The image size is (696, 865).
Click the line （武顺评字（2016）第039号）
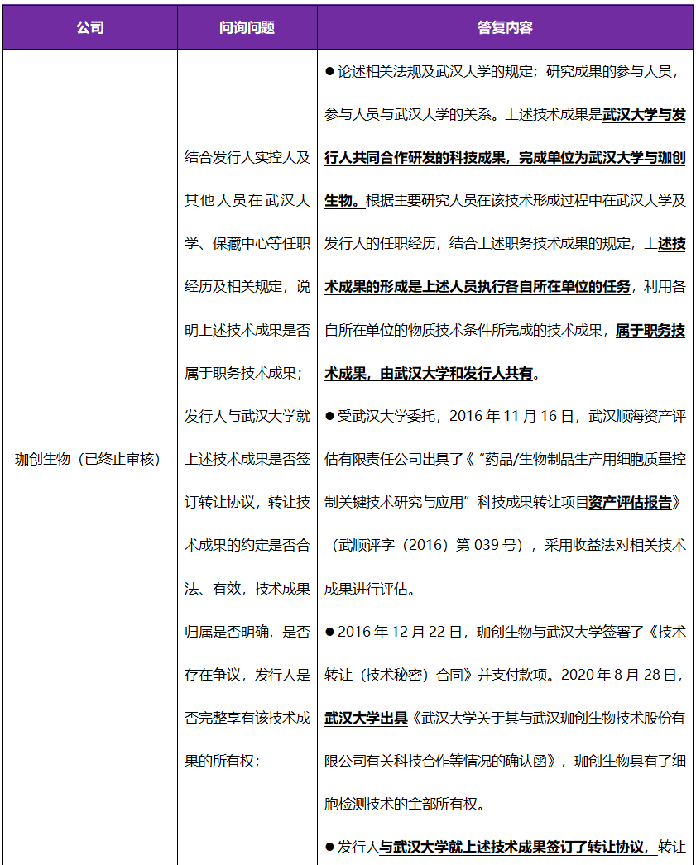point(505,545)
